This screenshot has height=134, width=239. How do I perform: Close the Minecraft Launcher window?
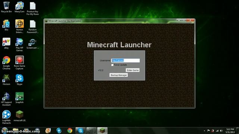pos(190,20)
